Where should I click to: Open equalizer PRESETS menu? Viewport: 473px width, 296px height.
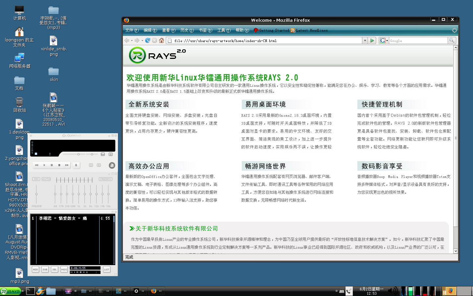[105, 179]
